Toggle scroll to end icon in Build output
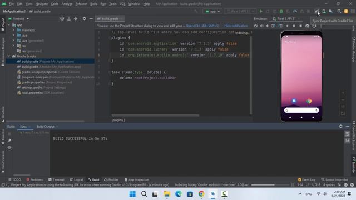Viewport: 356px width, 200px height. click(x=347, y=141)
